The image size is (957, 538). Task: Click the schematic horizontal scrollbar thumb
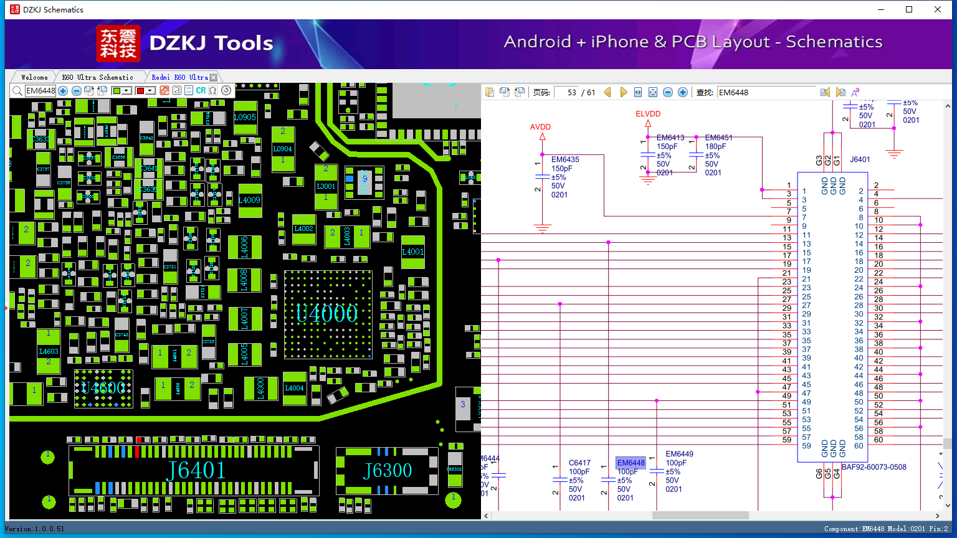pos(700,516)
